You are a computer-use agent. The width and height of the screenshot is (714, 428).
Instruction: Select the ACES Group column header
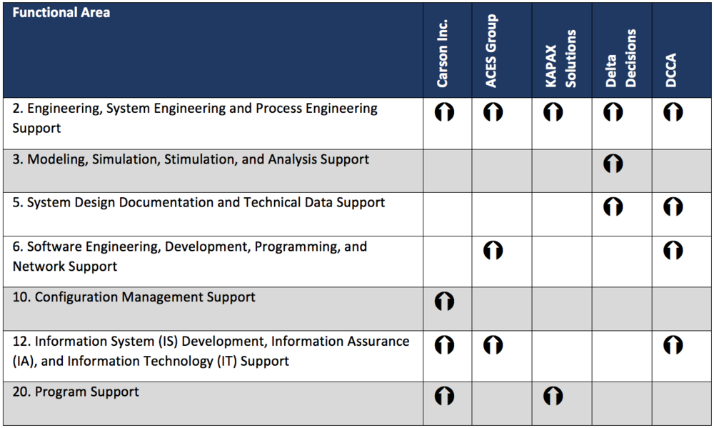[491, 51]
